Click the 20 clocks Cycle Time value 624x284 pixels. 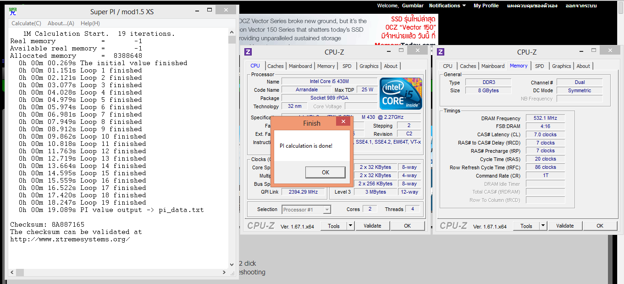545,159
